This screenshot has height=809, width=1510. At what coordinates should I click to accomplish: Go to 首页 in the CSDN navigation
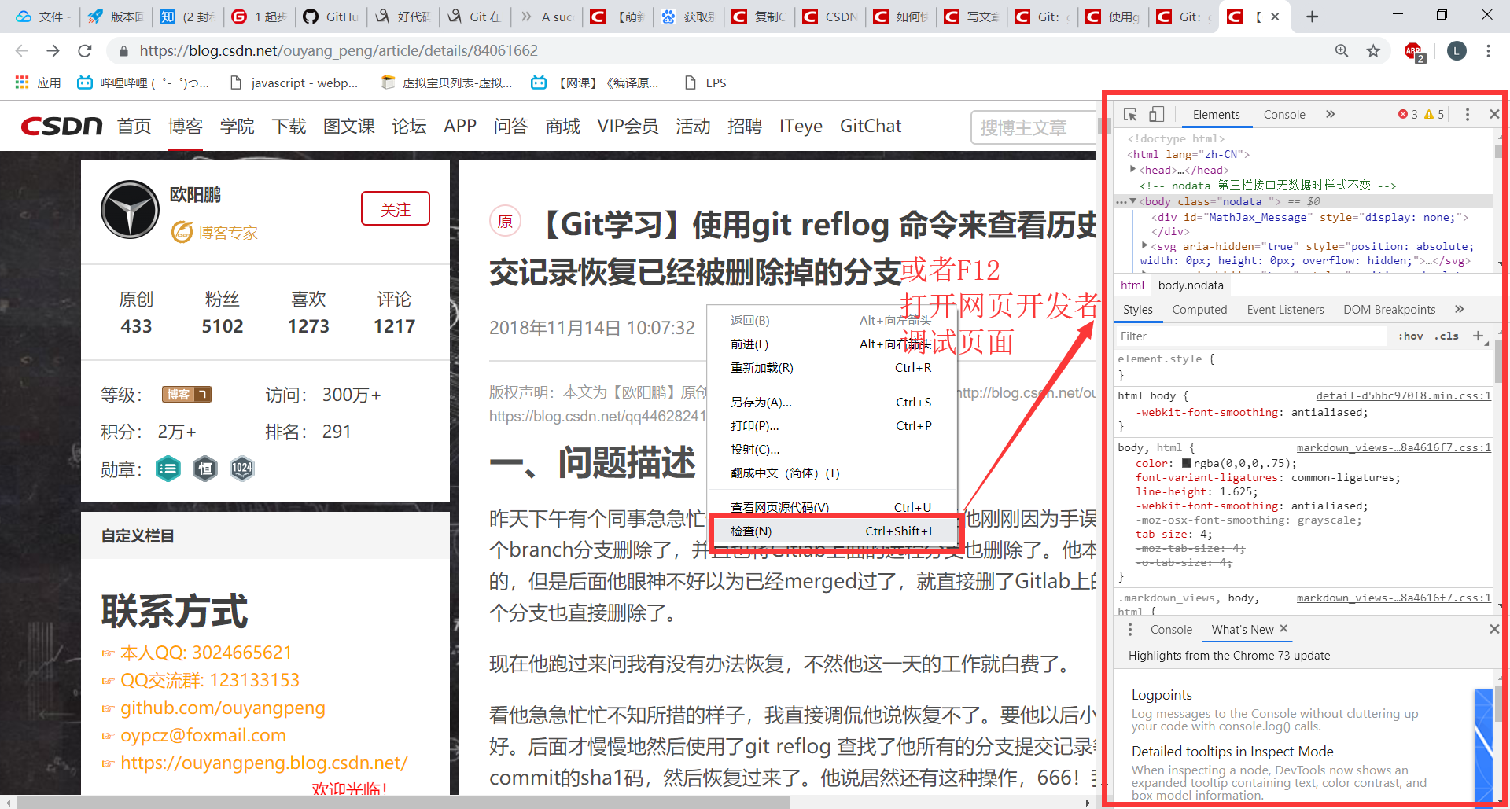(x=134, y=126)
